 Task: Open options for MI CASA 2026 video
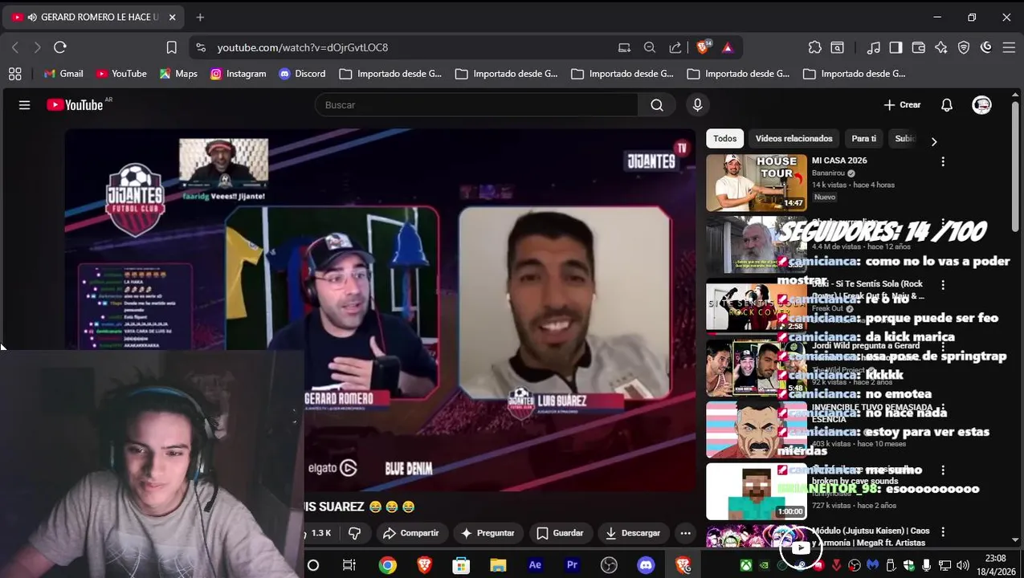pyautogui.click(x=943, y=161)
